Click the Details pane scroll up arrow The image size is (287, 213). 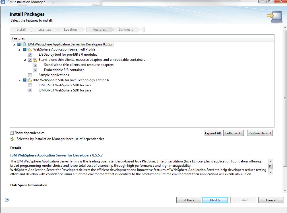point(270,161)
